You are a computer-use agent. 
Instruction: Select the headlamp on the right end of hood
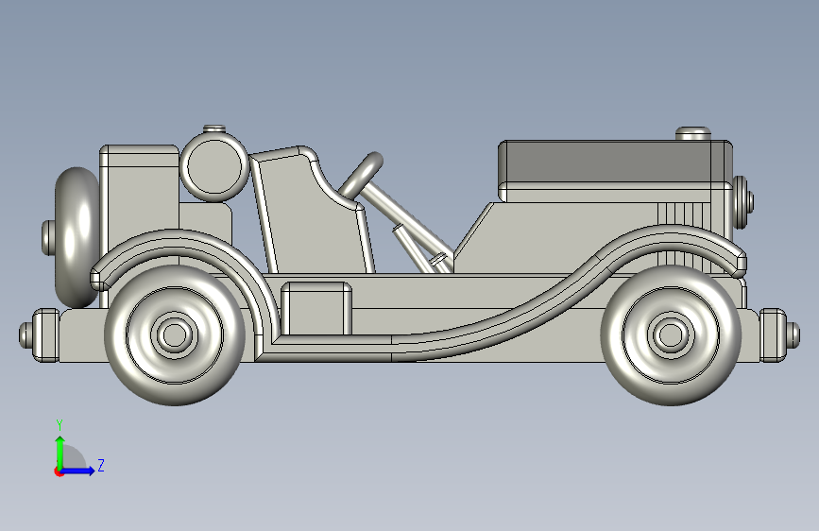742,202
